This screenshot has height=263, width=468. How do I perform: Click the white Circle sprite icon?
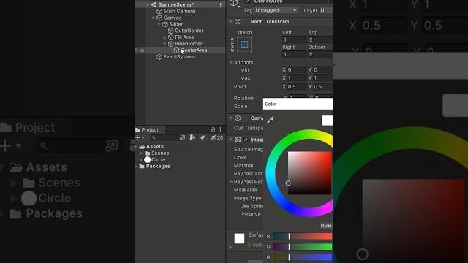(148, 160)
